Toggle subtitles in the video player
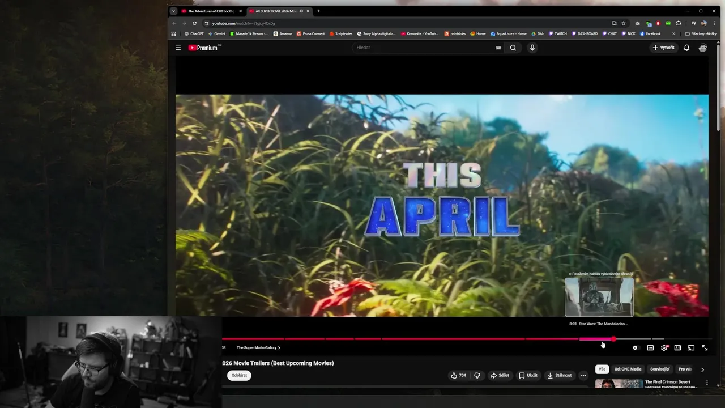This screenshot has height=408, width=725. 650,348
